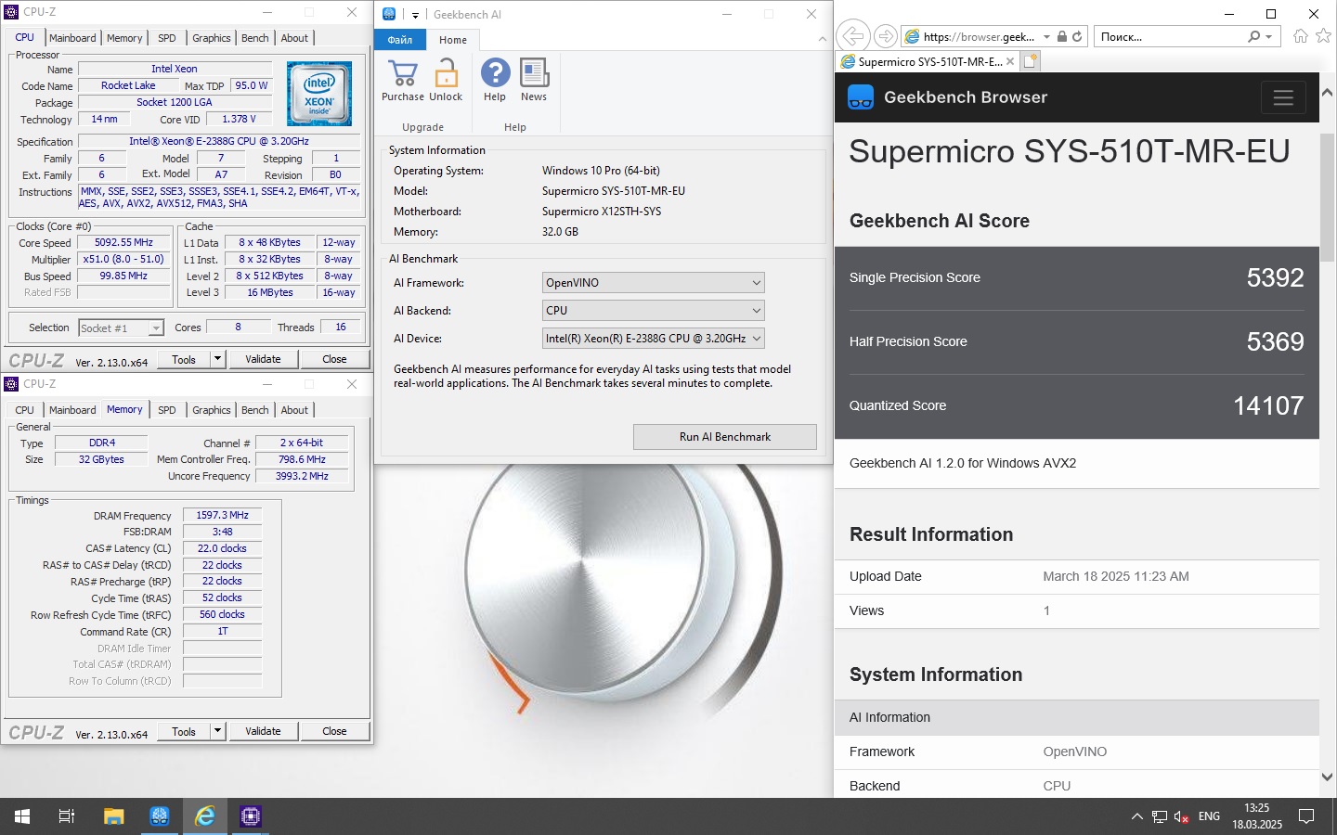Image resolution: width=1337 pixels, height=835 pixels.
Task: Click the ENG language indicator
Action: point(1209,816)
